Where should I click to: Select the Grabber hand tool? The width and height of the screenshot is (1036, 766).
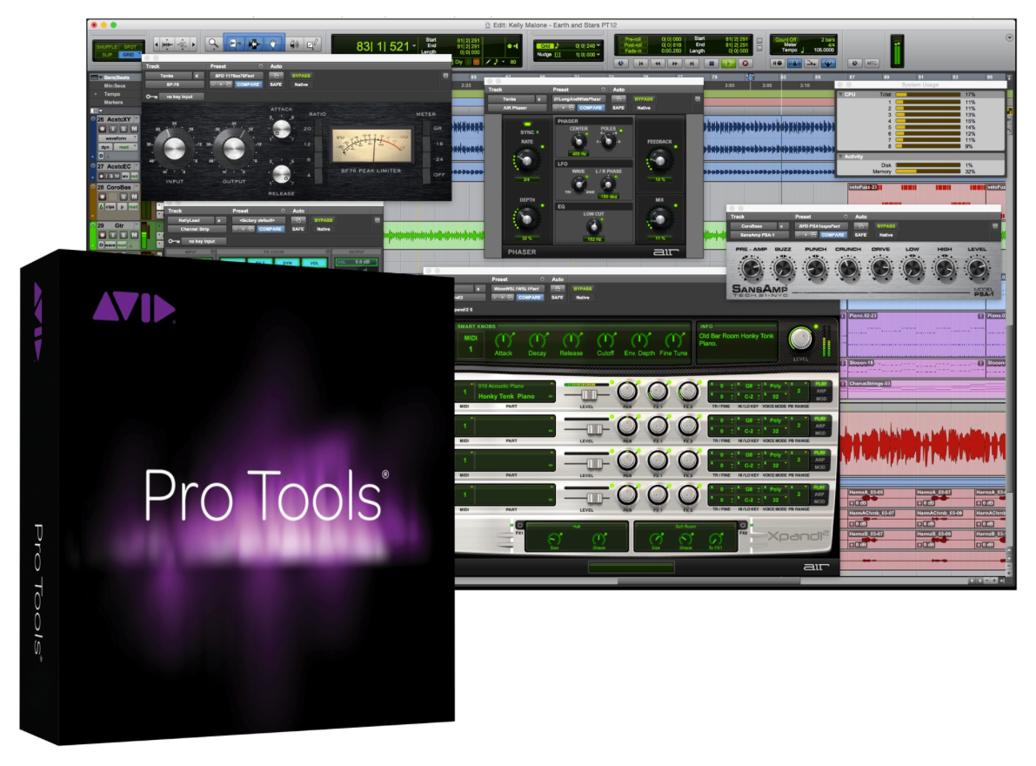[272, 43]
